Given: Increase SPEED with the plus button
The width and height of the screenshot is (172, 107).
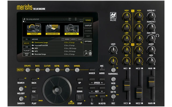Looking at the screenshot, I should (x=102, y=79).
